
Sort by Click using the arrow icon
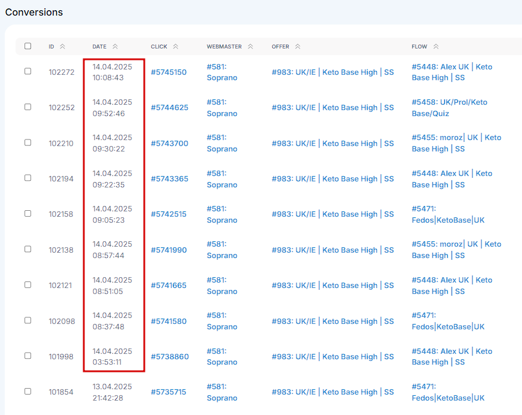175,47
